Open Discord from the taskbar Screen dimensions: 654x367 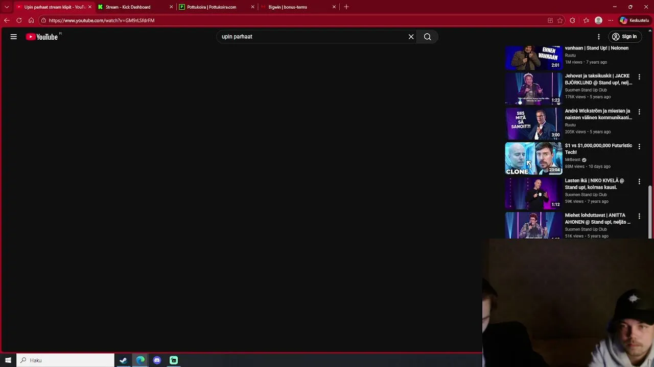click(x=157, y=360)
